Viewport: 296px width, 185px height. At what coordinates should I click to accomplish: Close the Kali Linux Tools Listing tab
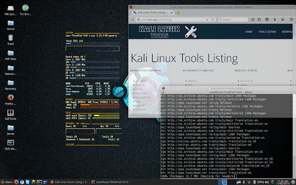(x=172, y=12)
